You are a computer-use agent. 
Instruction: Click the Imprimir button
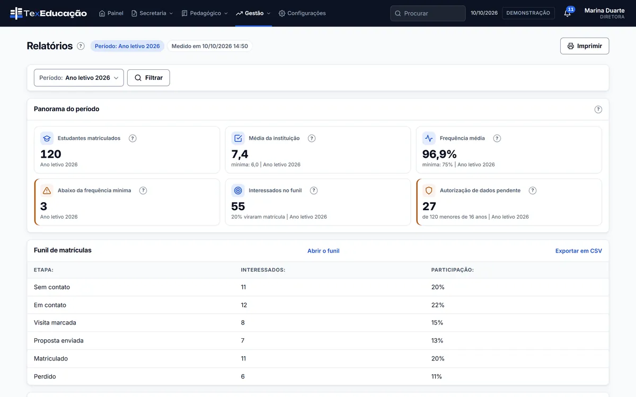click(585, 46)
